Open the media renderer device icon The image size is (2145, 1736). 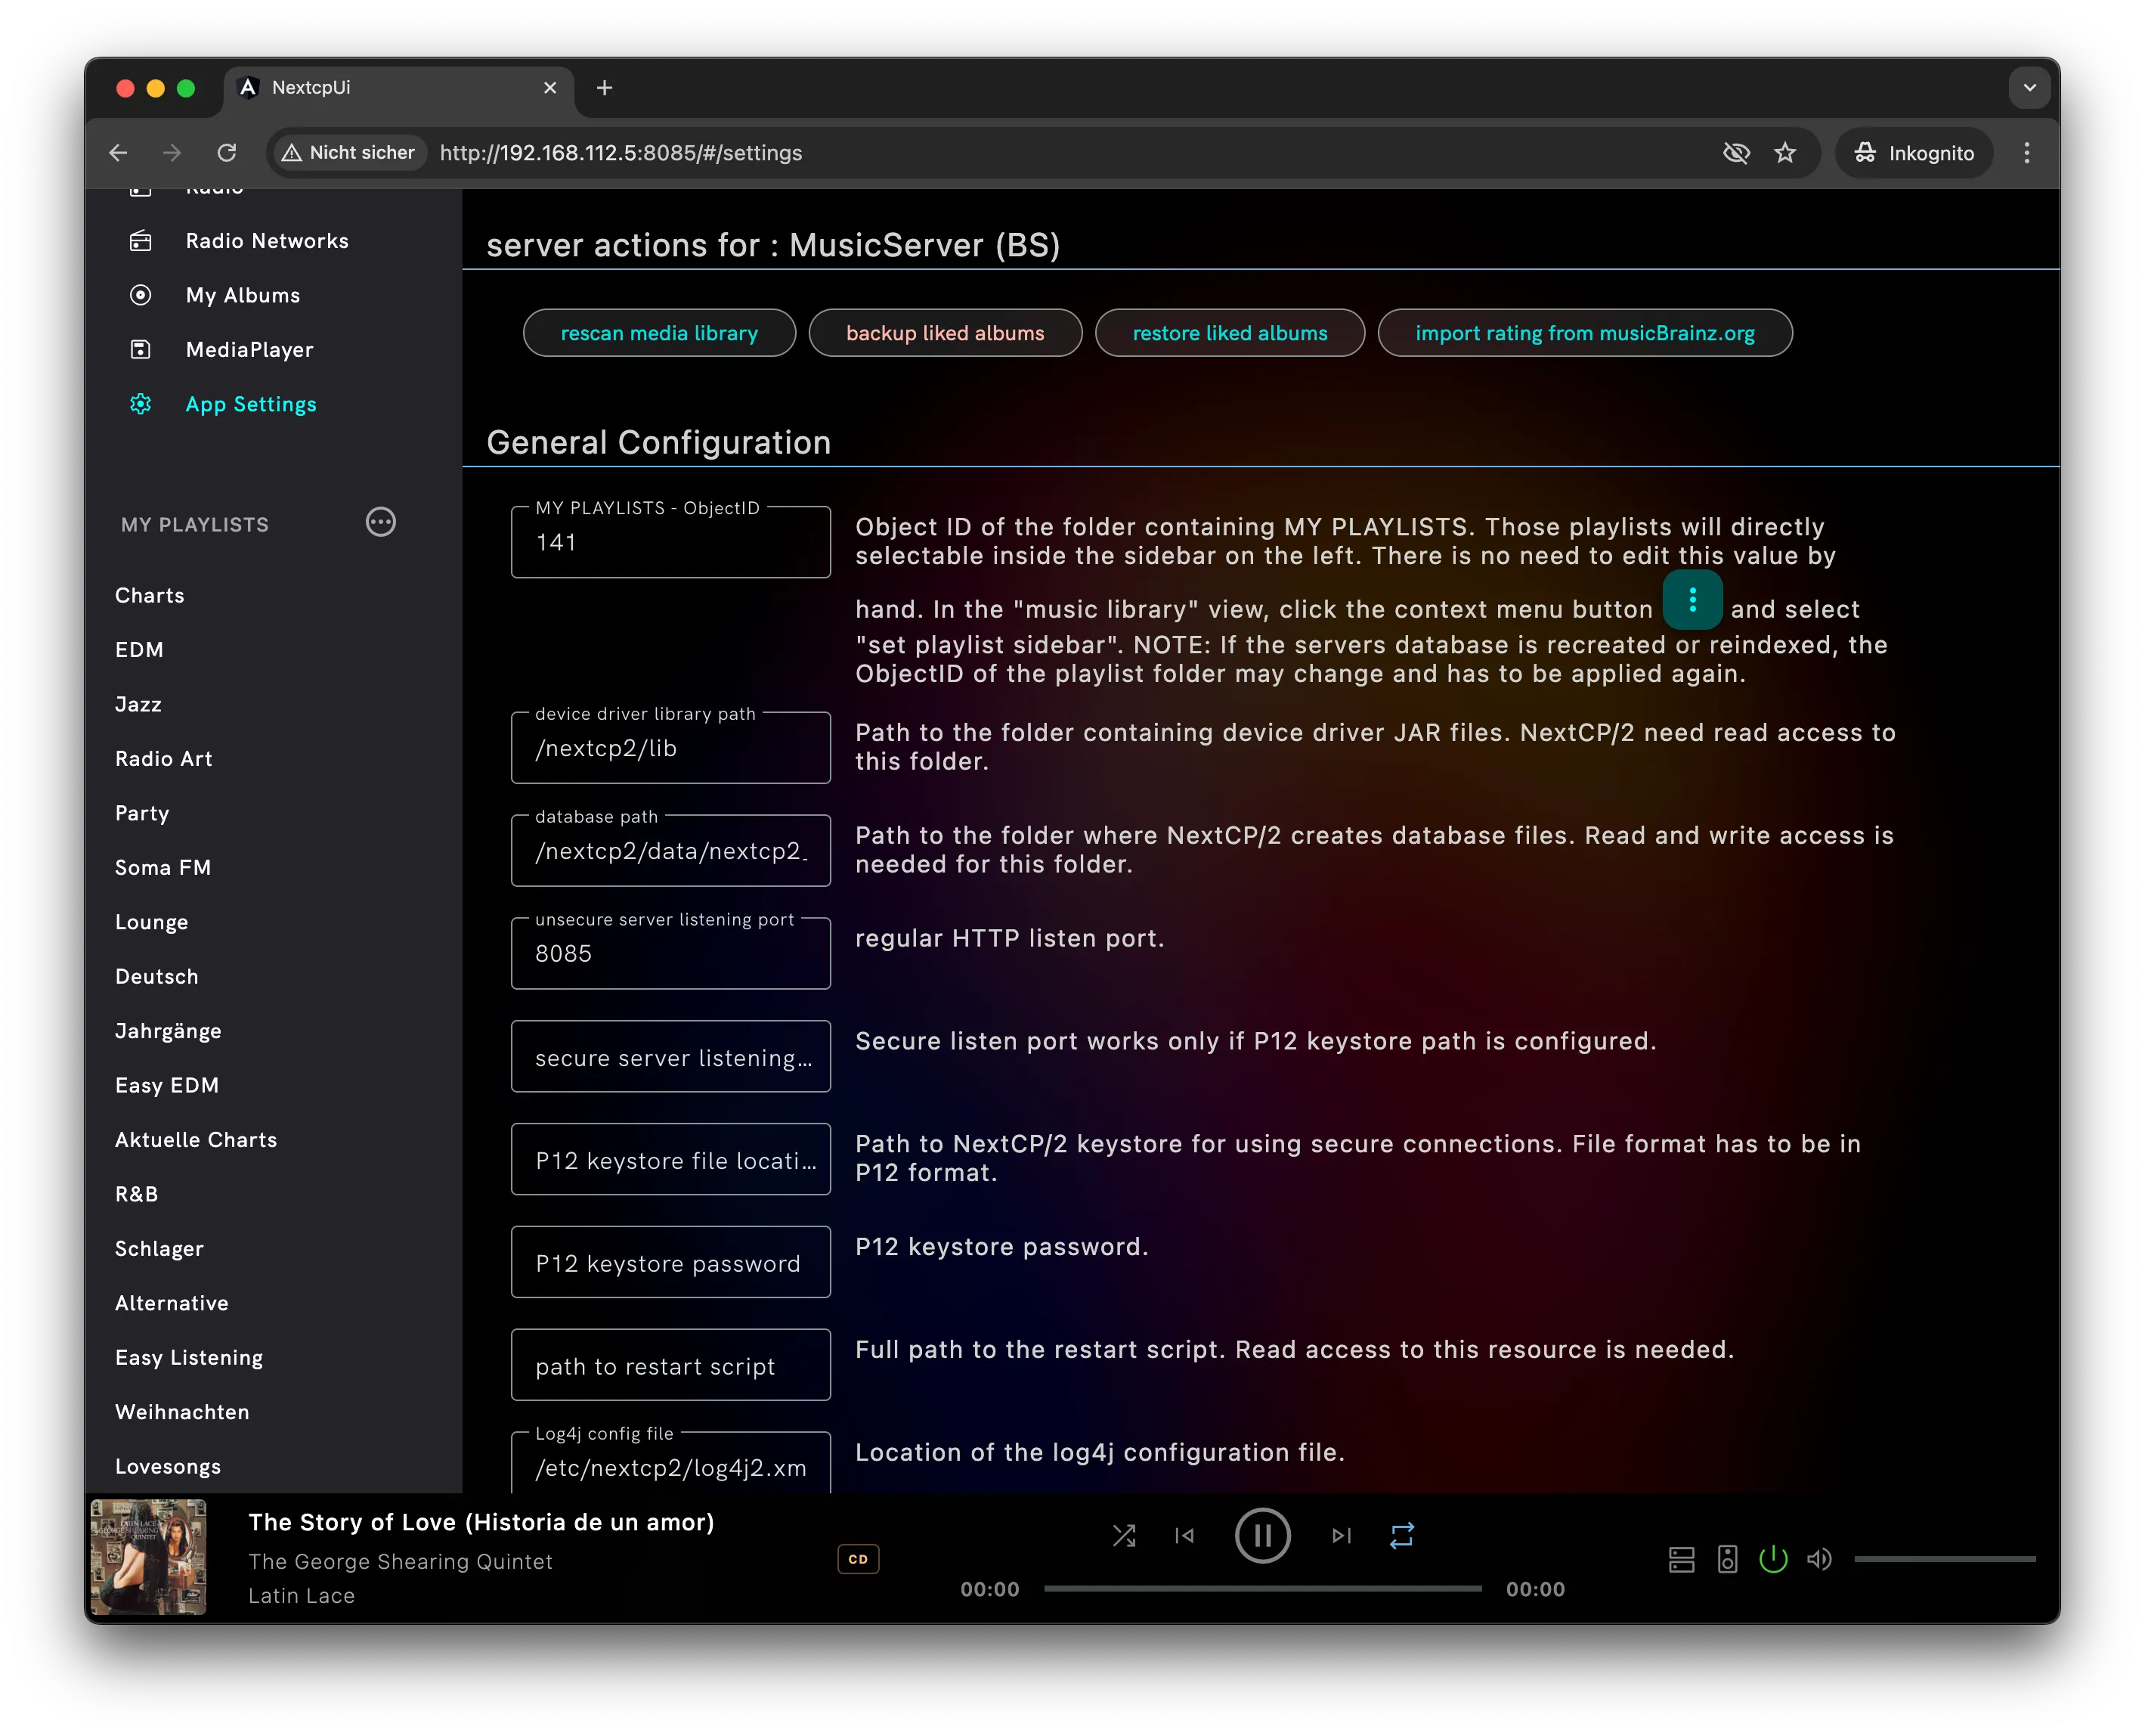(1727, 1559)
